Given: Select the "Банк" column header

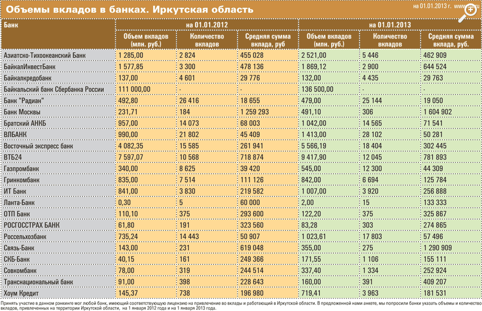Looking at the screenshot, I should coord(11,25).
